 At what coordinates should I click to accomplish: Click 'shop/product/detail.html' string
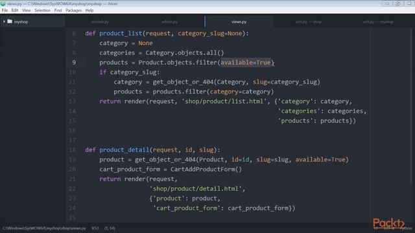click(196, 189)
